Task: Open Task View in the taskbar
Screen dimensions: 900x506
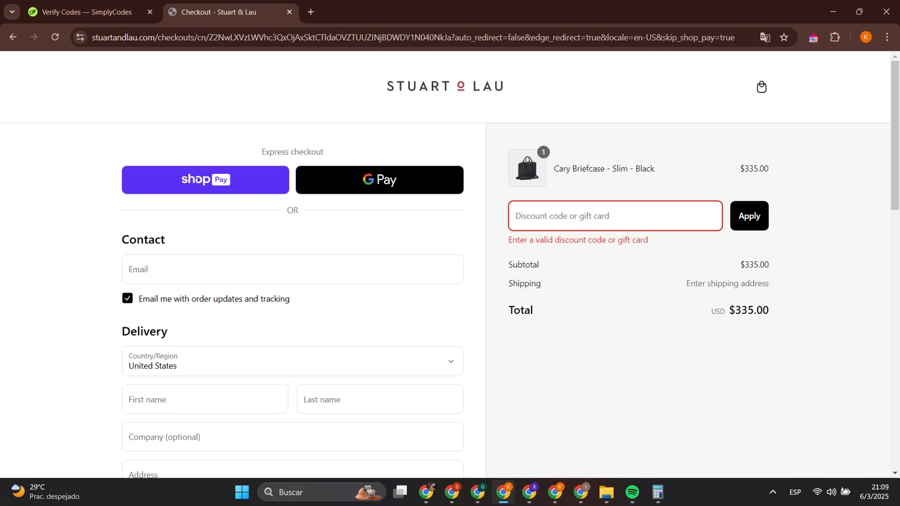Action: tap(400, 492)
